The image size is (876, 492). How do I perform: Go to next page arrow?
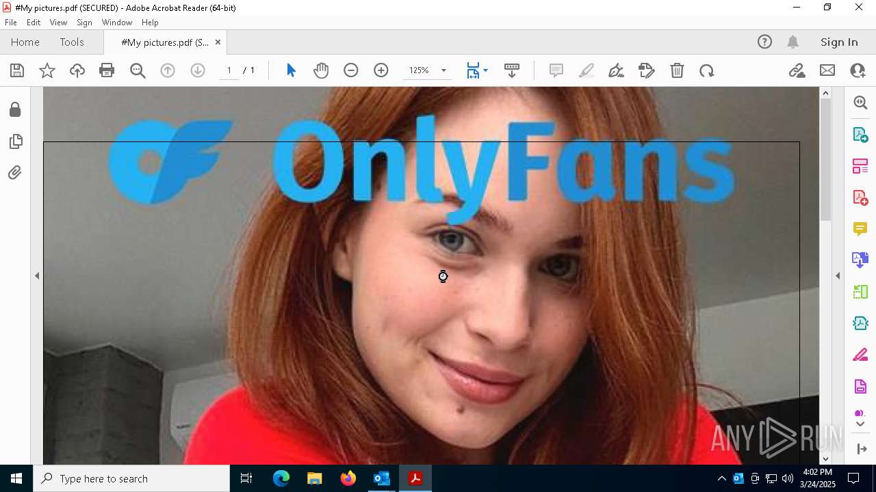198,70
